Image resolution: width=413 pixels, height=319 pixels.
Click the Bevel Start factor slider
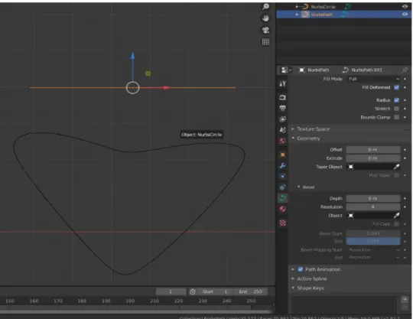(373, 233)
